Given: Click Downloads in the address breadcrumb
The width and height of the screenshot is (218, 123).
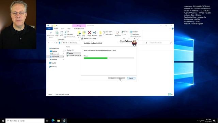Looking at the screenshot, I should 73,43.
